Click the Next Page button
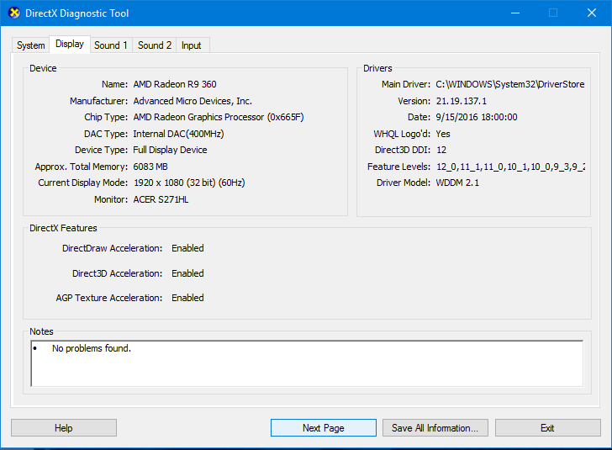Image resolution: width=612 pixels, height=450 pixels. (323, 428)
